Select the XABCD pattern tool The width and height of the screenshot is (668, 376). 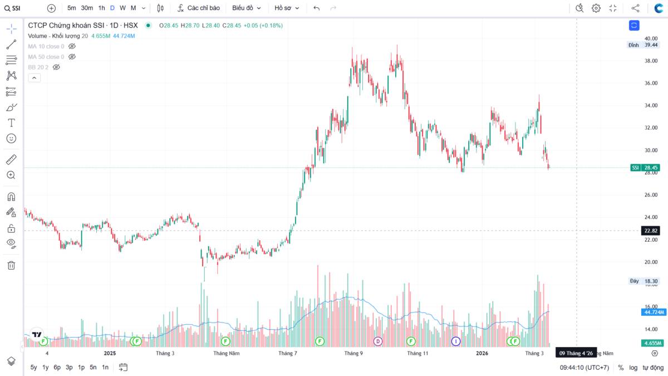tap(11, 76)
